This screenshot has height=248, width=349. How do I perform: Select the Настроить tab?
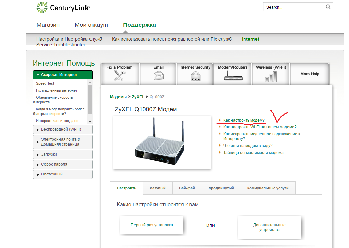[x=127, y=188]
